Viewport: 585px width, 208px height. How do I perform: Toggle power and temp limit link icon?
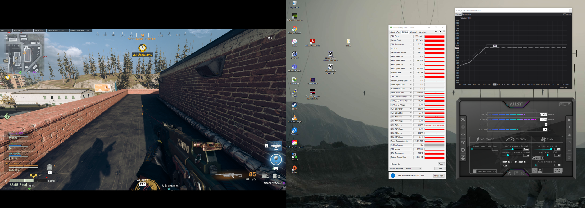click(533, 158)
